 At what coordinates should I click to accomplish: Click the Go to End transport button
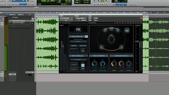tap(106, 4)
